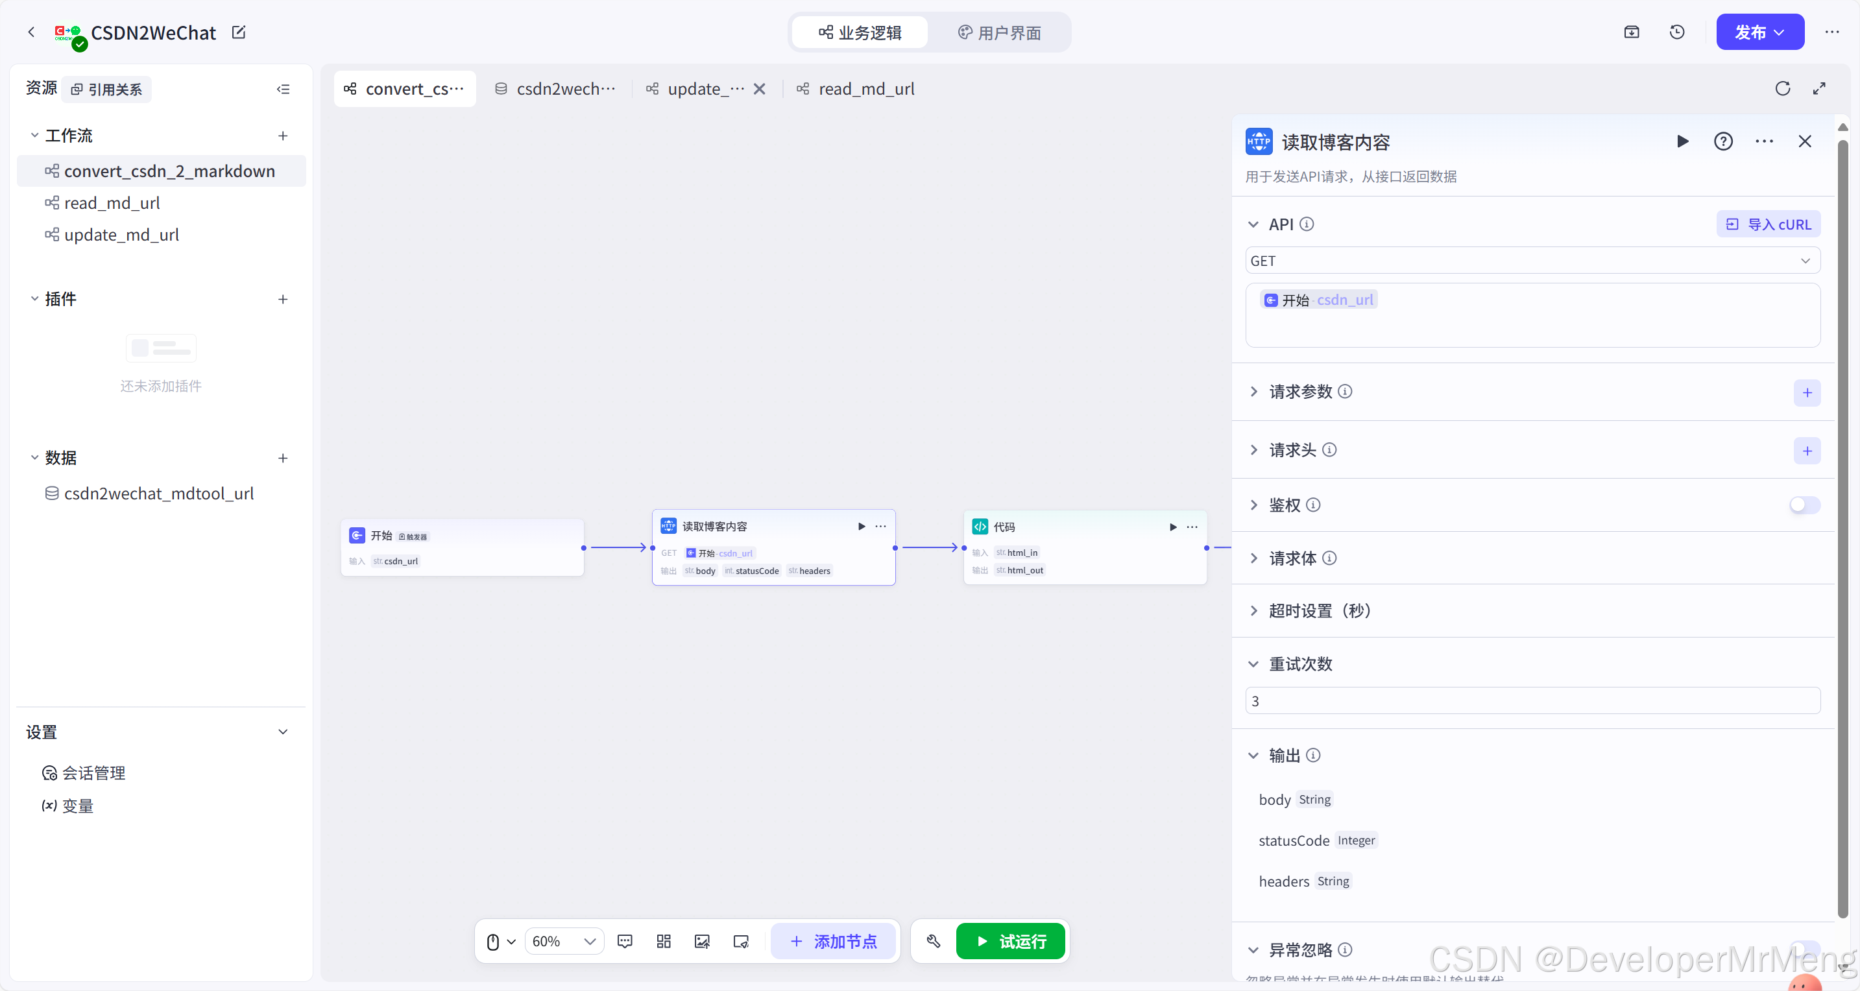
Task: Click the edit icon beside CSDN2WeChat title
Action: coord(238,32)
